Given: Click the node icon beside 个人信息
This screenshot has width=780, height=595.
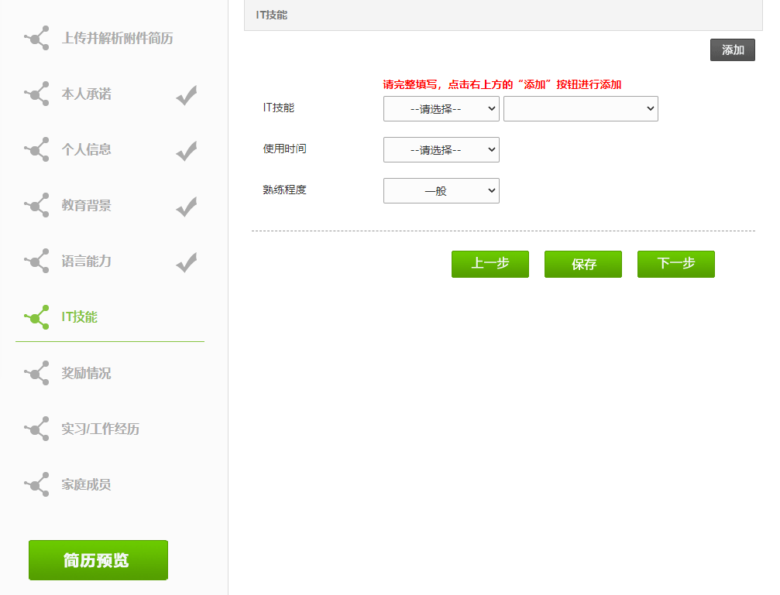Looking at the screenshot, I should click(x=37, y=149).
